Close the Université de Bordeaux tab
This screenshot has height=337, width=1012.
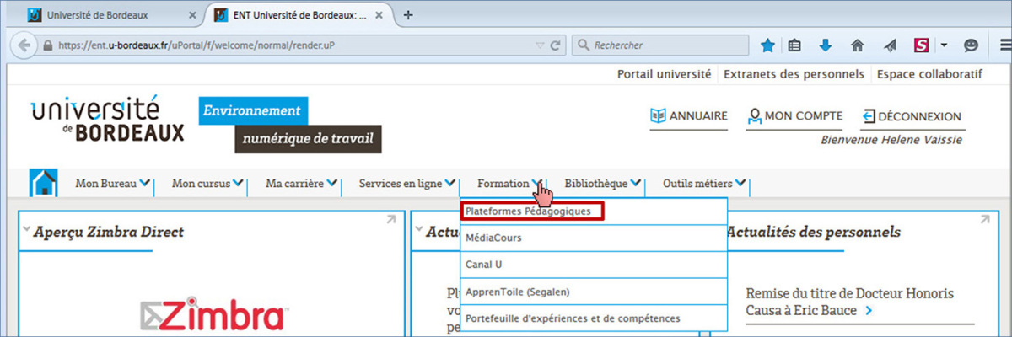coord(191,15)
